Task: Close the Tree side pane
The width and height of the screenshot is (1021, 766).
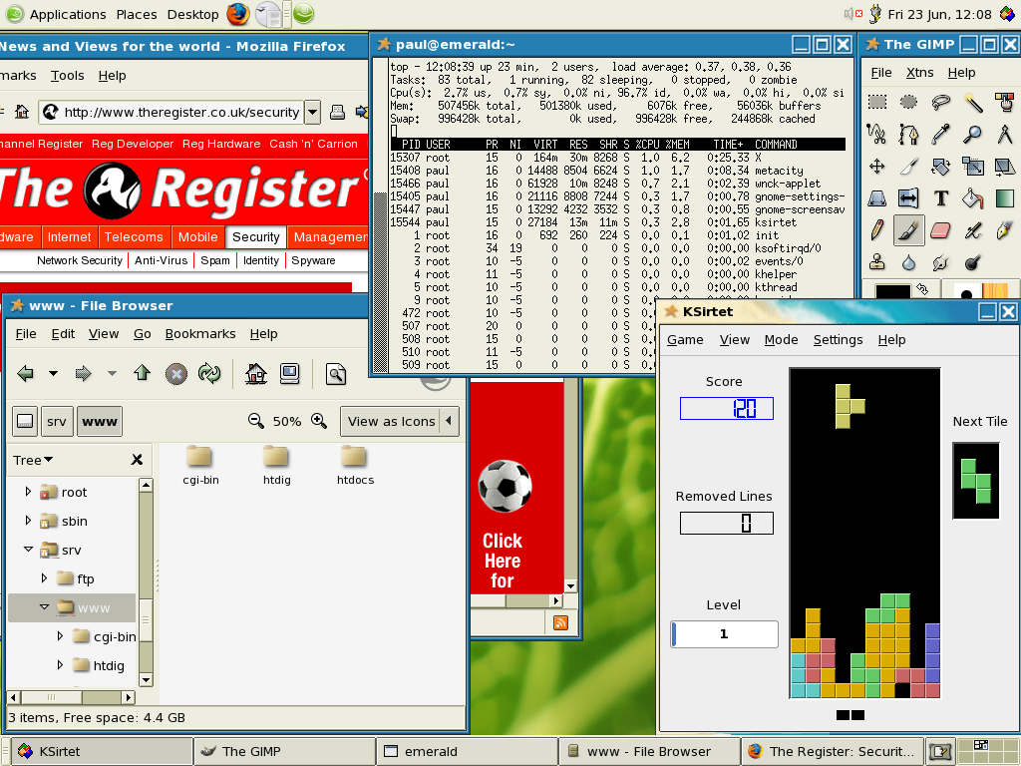Action: tap(137, 460)
